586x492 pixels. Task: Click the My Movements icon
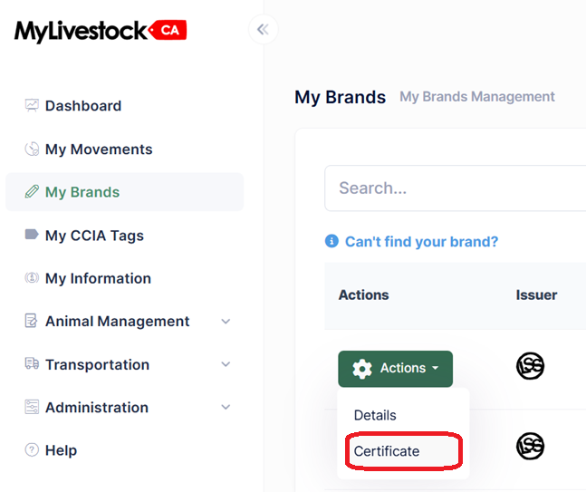pos(32,149)
